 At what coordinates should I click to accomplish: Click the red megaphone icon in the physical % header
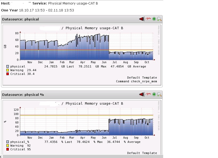click(x=142, y=94)
